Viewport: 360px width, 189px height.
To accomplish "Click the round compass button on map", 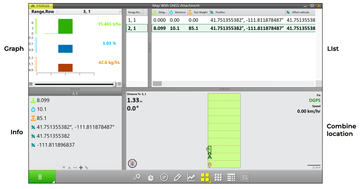I will 132,163.
